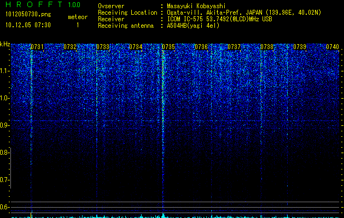Click the 0731 time marker
The width and height of the screenshot is (344, 218).
[37, 47]
